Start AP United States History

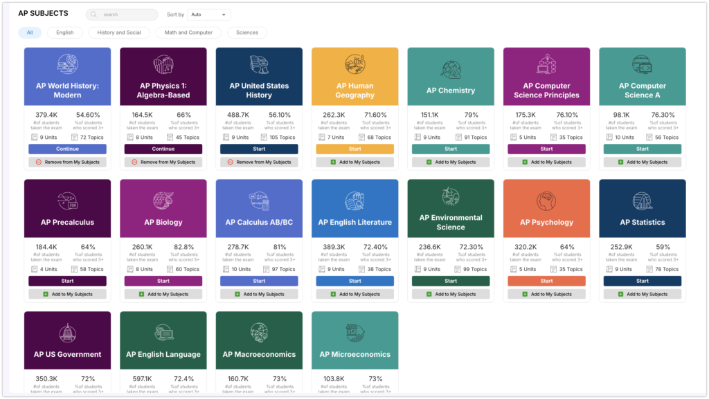pos(259,149)
